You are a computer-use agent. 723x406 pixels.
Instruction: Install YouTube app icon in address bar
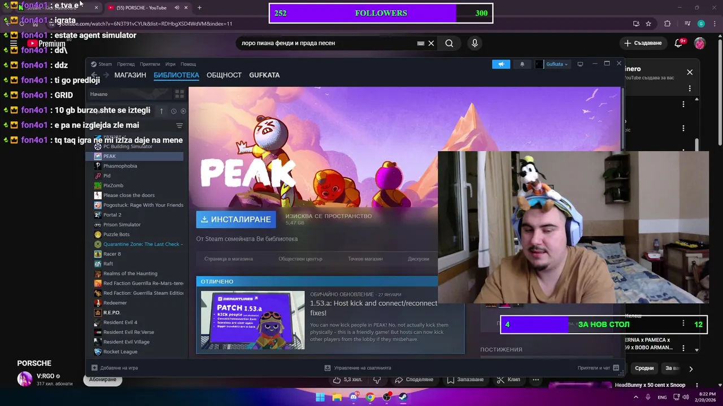(x=636, y=24)
